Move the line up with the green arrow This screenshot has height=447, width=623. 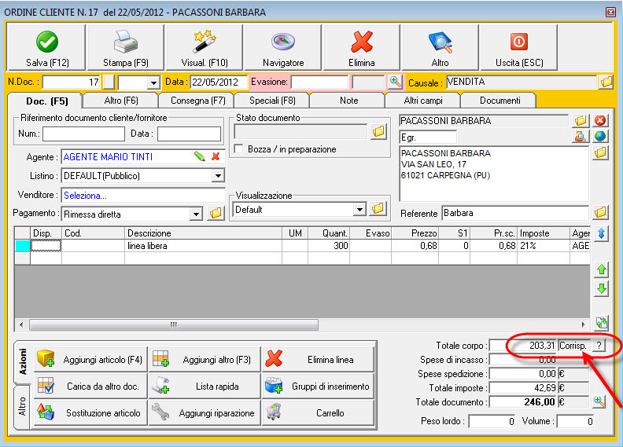click(602, 269)
